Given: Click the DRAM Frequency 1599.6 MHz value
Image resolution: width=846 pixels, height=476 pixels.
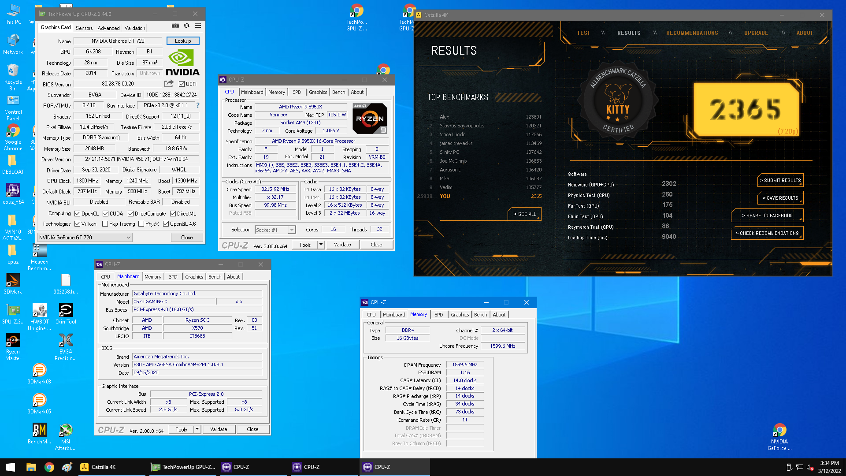Looking at the screenshot, I should pos(465,365).
